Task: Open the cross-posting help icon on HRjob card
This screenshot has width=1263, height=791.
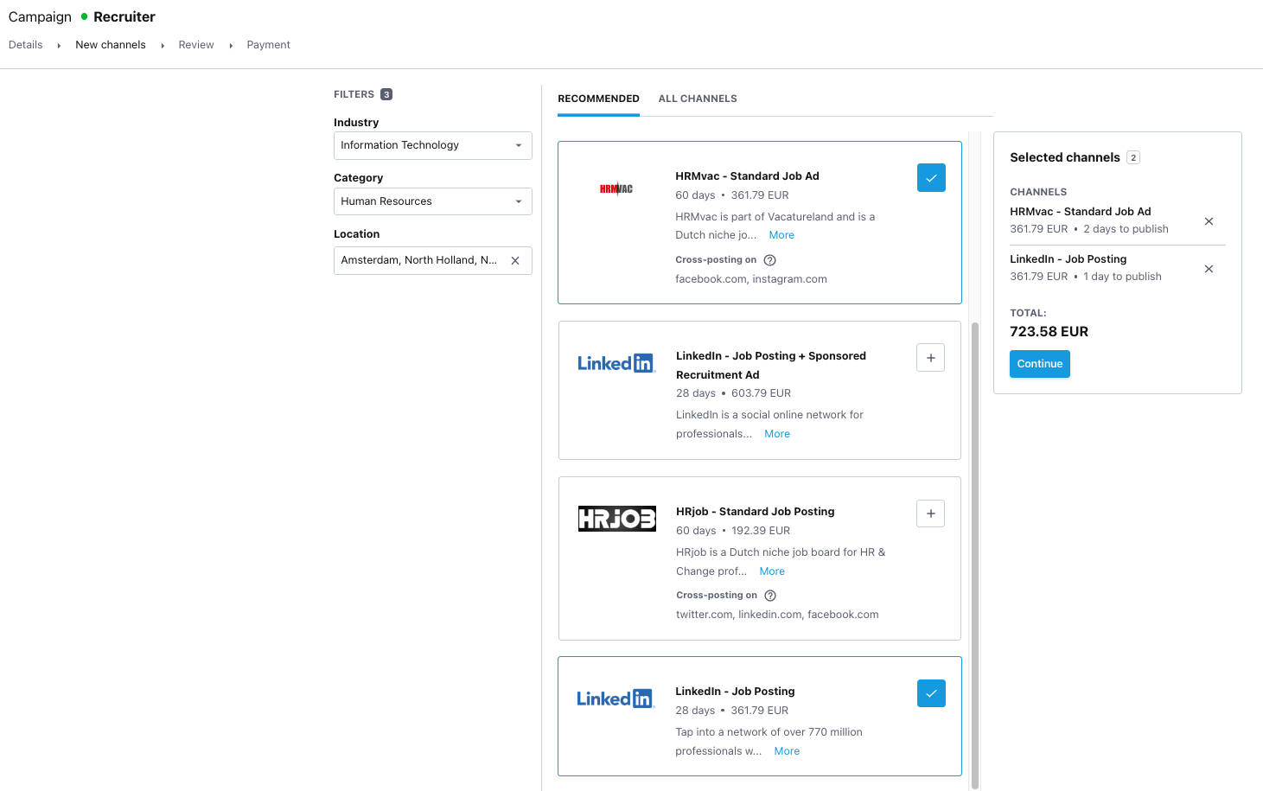Action: (769, 595)
